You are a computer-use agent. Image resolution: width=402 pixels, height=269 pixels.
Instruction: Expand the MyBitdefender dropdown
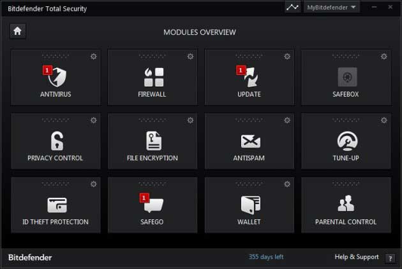click(331, 8)
